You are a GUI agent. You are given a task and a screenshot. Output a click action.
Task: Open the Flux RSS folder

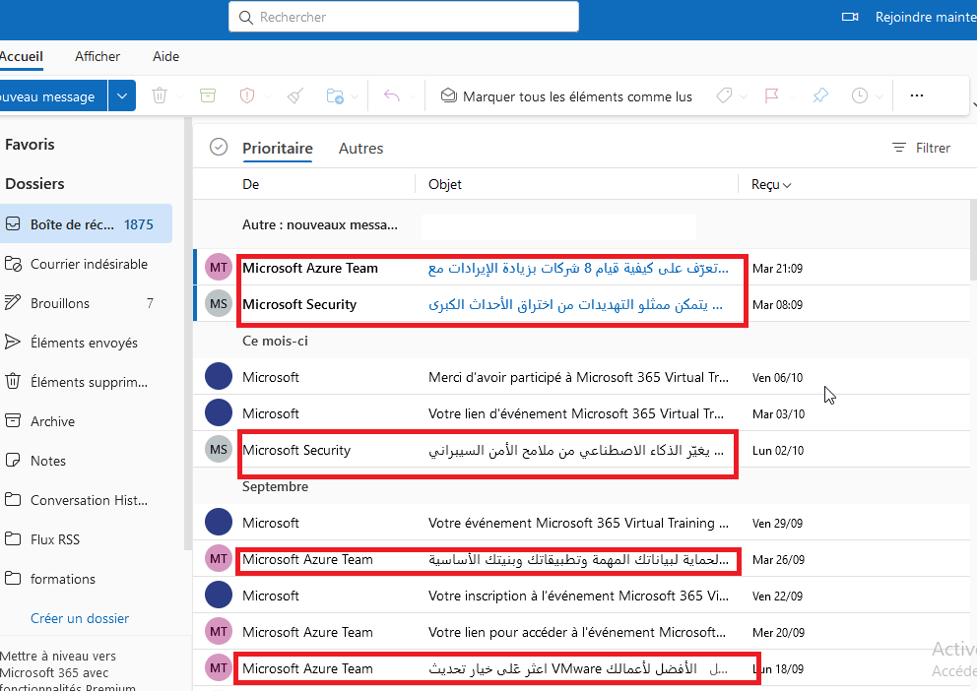(86, 539)
